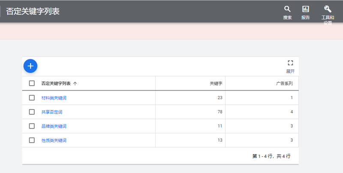The width and height of the screenshot is (343, 173).
Task: Tick the 性质类关键词 row checkbox
Action: click(32, 140)
